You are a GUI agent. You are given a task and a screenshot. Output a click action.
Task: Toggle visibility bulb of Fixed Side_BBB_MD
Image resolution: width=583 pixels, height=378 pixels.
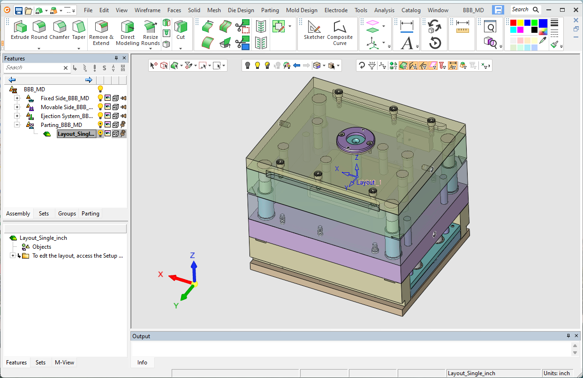pos(100,98)
